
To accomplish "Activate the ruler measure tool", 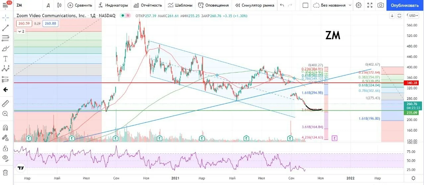I will coord(5,104).
